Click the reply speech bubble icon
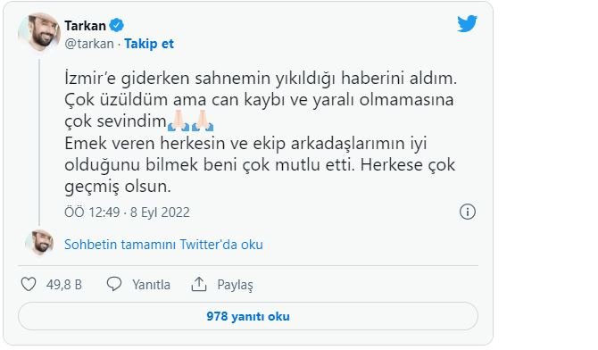 (x=114, y=284)
